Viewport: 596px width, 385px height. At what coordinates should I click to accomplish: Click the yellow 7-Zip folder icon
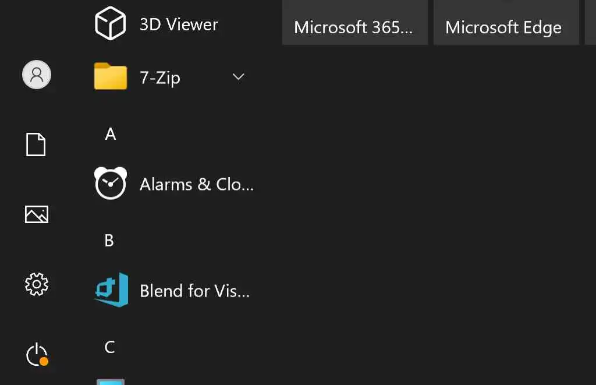coord(110,76)
